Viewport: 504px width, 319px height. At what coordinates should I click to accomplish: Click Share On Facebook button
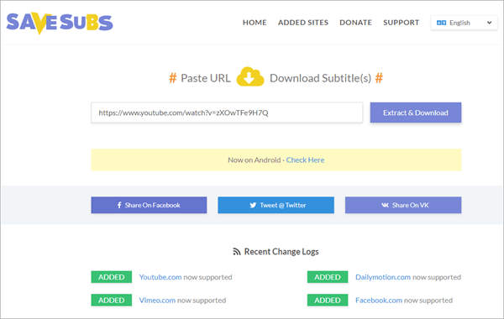tap(149, 205)
